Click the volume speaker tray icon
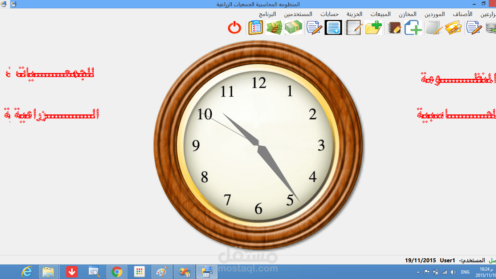The width and height of the screenshot is (496, 279). [x=453, y=272]
